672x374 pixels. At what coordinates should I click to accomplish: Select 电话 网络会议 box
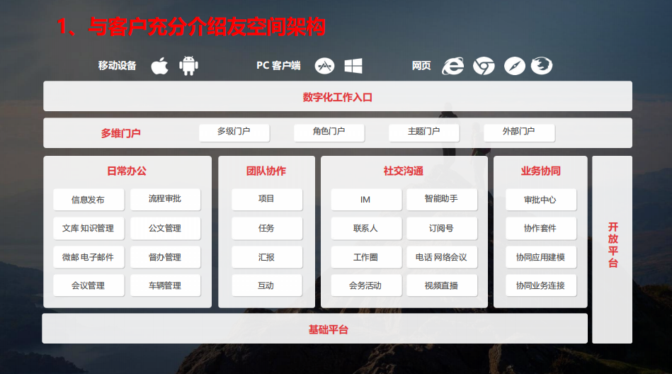pos(442,257)
